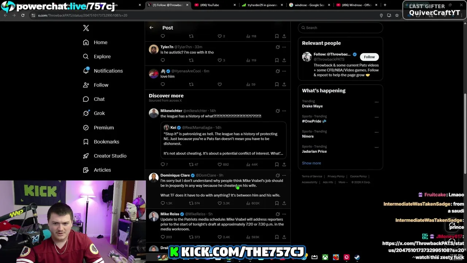Repost the 'love him' reply
The height and width of the screenshot is (263, 467).
tap(191, 84)
